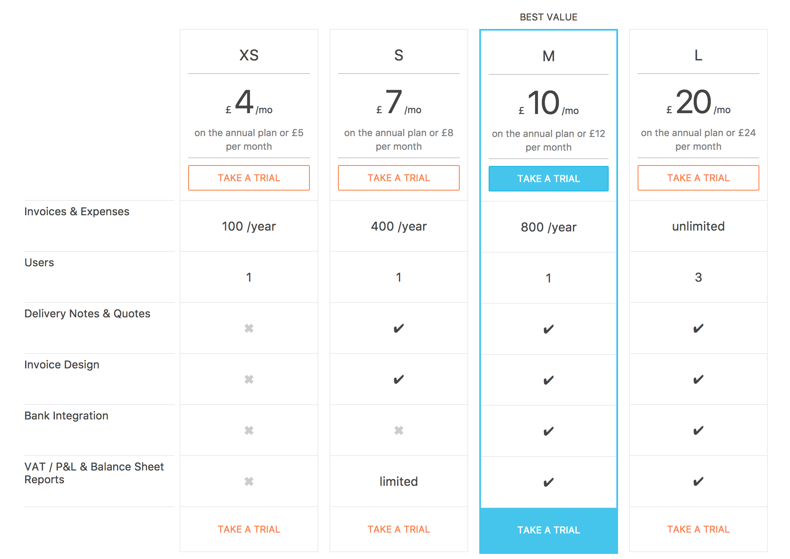Select the M plan heading
The height and width of the screenshot is (559, 790).
point(549,56)
